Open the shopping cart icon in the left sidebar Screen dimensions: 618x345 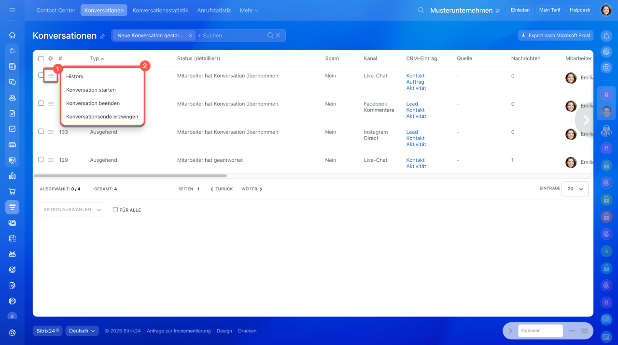[12, 191]
